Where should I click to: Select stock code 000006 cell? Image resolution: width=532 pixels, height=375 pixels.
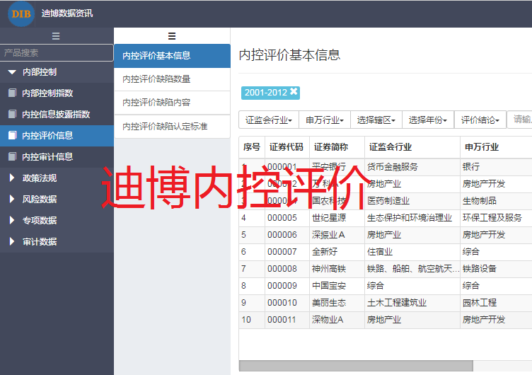coord(287,235)
